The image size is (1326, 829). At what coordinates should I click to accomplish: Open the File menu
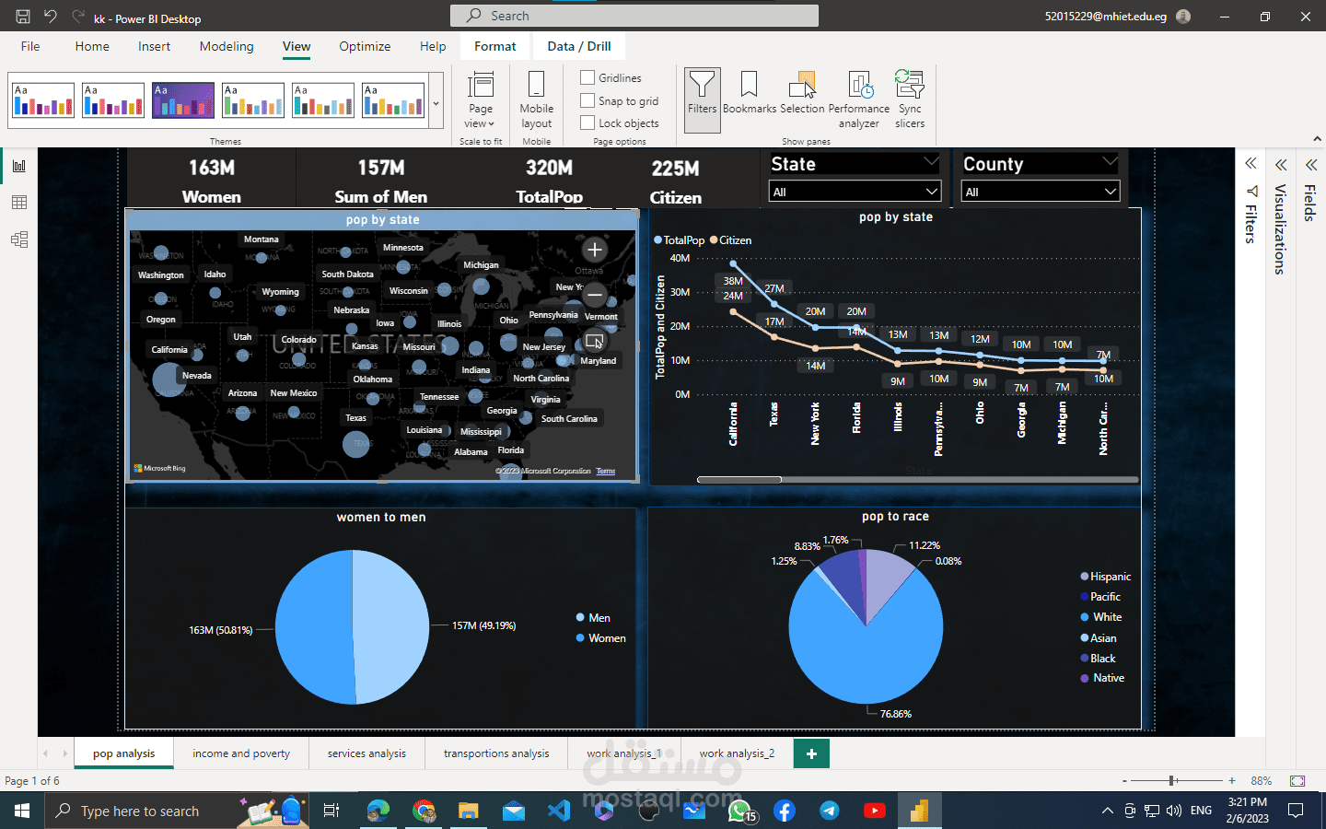[x=30, y=46]
